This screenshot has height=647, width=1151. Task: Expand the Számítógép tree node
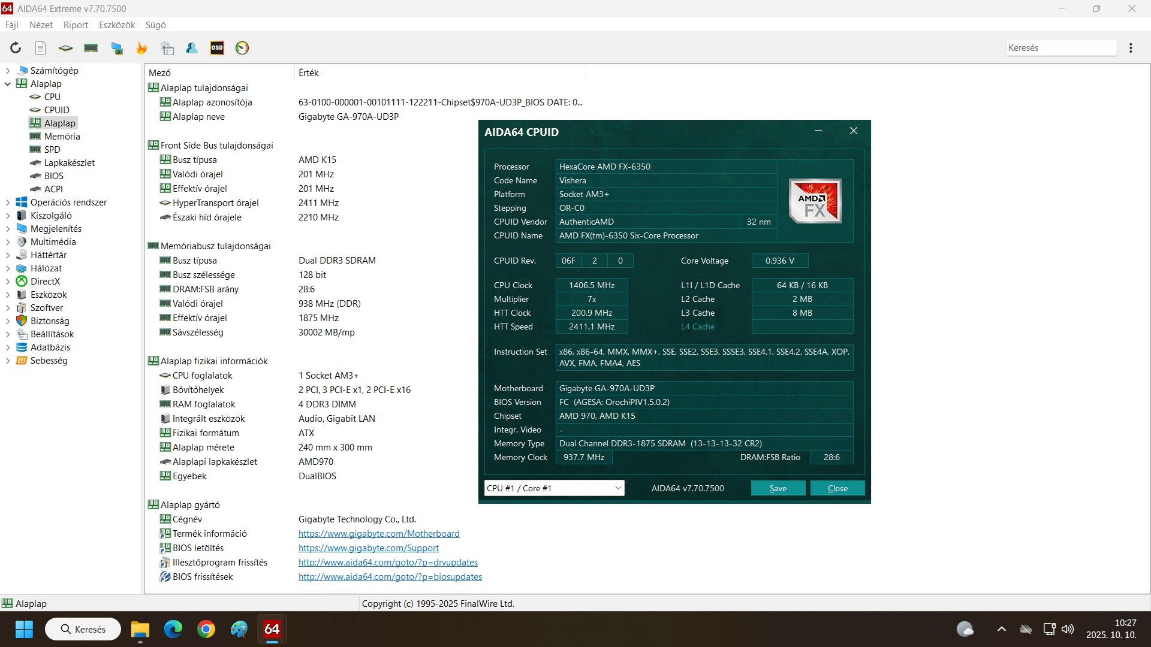point(8,71)
